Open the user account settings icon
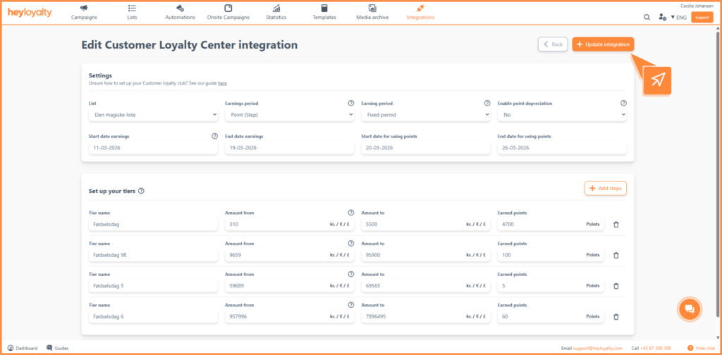Image resolution: width=722 pixels, height=355 pixels. pyautogui.click(x=662, y=18)
